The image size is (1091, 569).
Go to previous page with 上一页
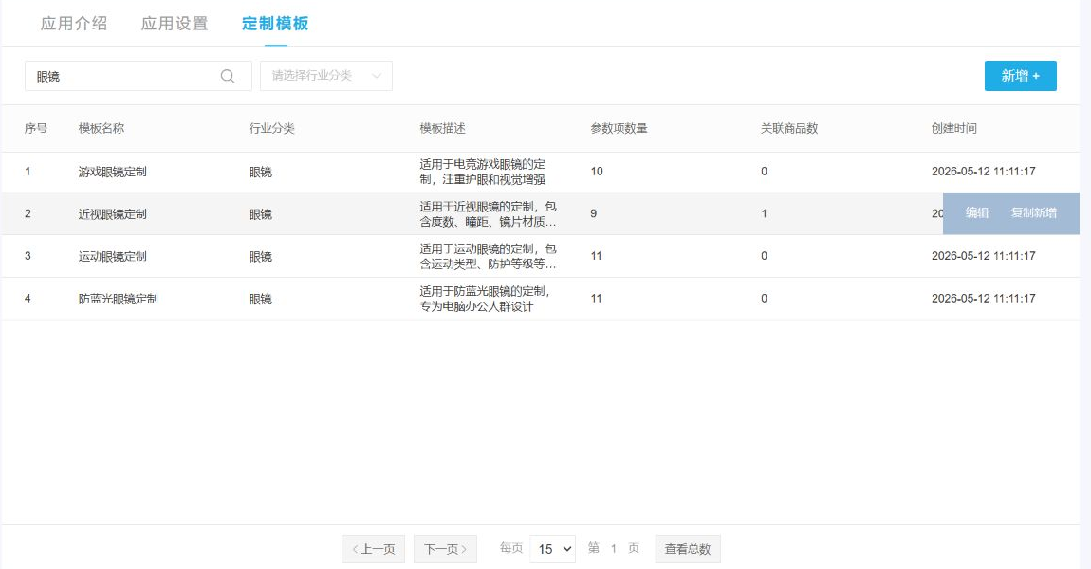373,549
